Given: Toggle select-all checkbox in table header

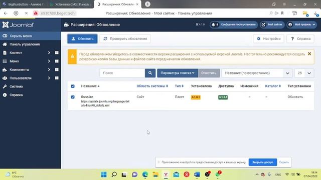Looking at the screenshot, I should [73, 86].
